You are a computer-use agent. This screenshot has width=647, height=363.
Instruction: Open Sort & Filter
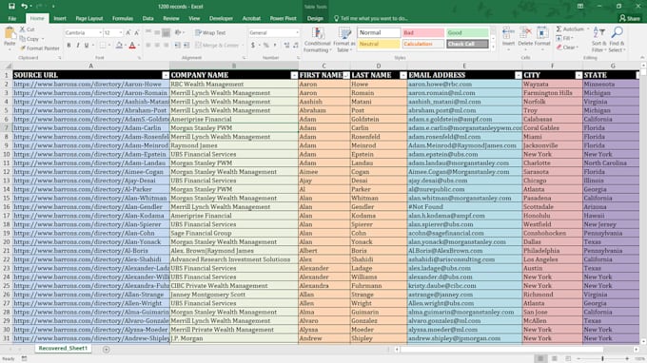[x=598, y=39]
